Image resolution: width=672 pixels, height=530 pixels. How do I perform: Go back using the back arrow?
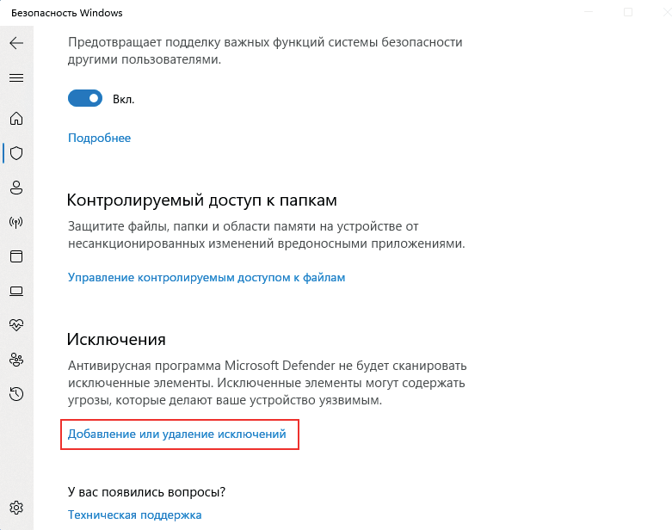coord(16,43)
